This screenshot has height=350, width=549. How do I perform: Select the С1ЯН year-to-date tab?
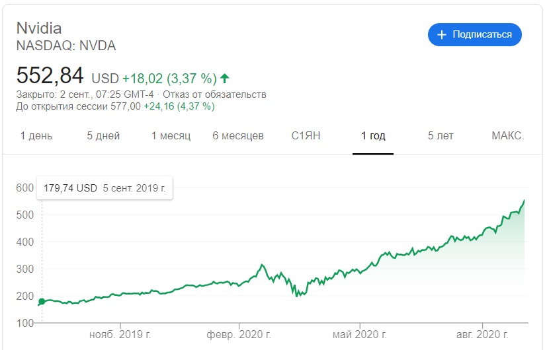(306, 136)
